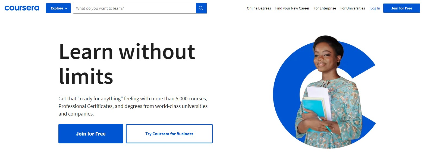Open Online Degrees in the top navigation

259,8
